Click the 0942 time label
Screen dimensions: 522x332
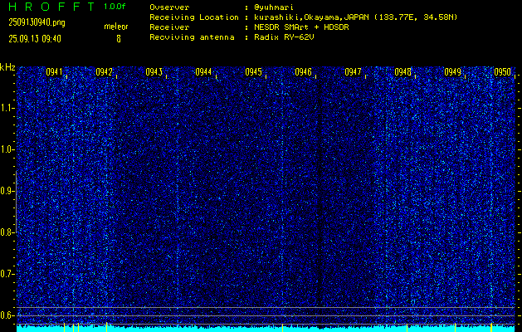pos(104,72)
